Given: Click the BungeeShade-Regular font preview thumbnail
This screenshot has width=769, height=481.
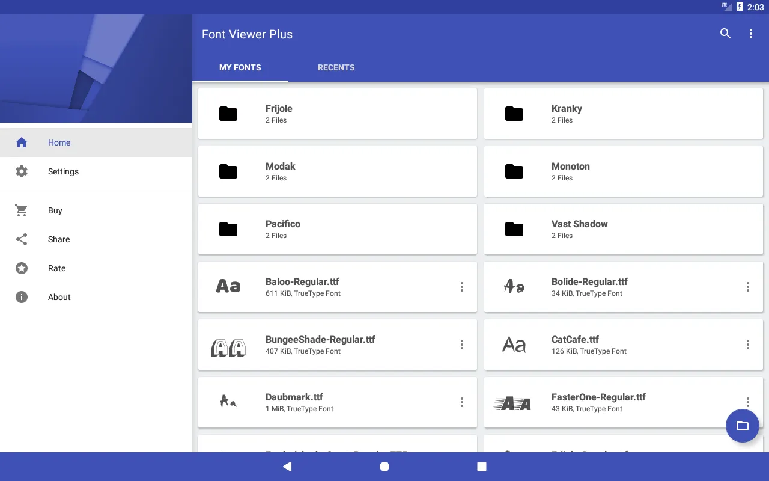Looking at the screenshot, I should coord(228,348).
